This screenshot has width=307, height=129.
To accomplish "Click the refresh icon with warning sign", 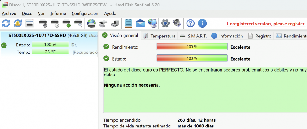I will pyautogui.click(x=18, y=23).
